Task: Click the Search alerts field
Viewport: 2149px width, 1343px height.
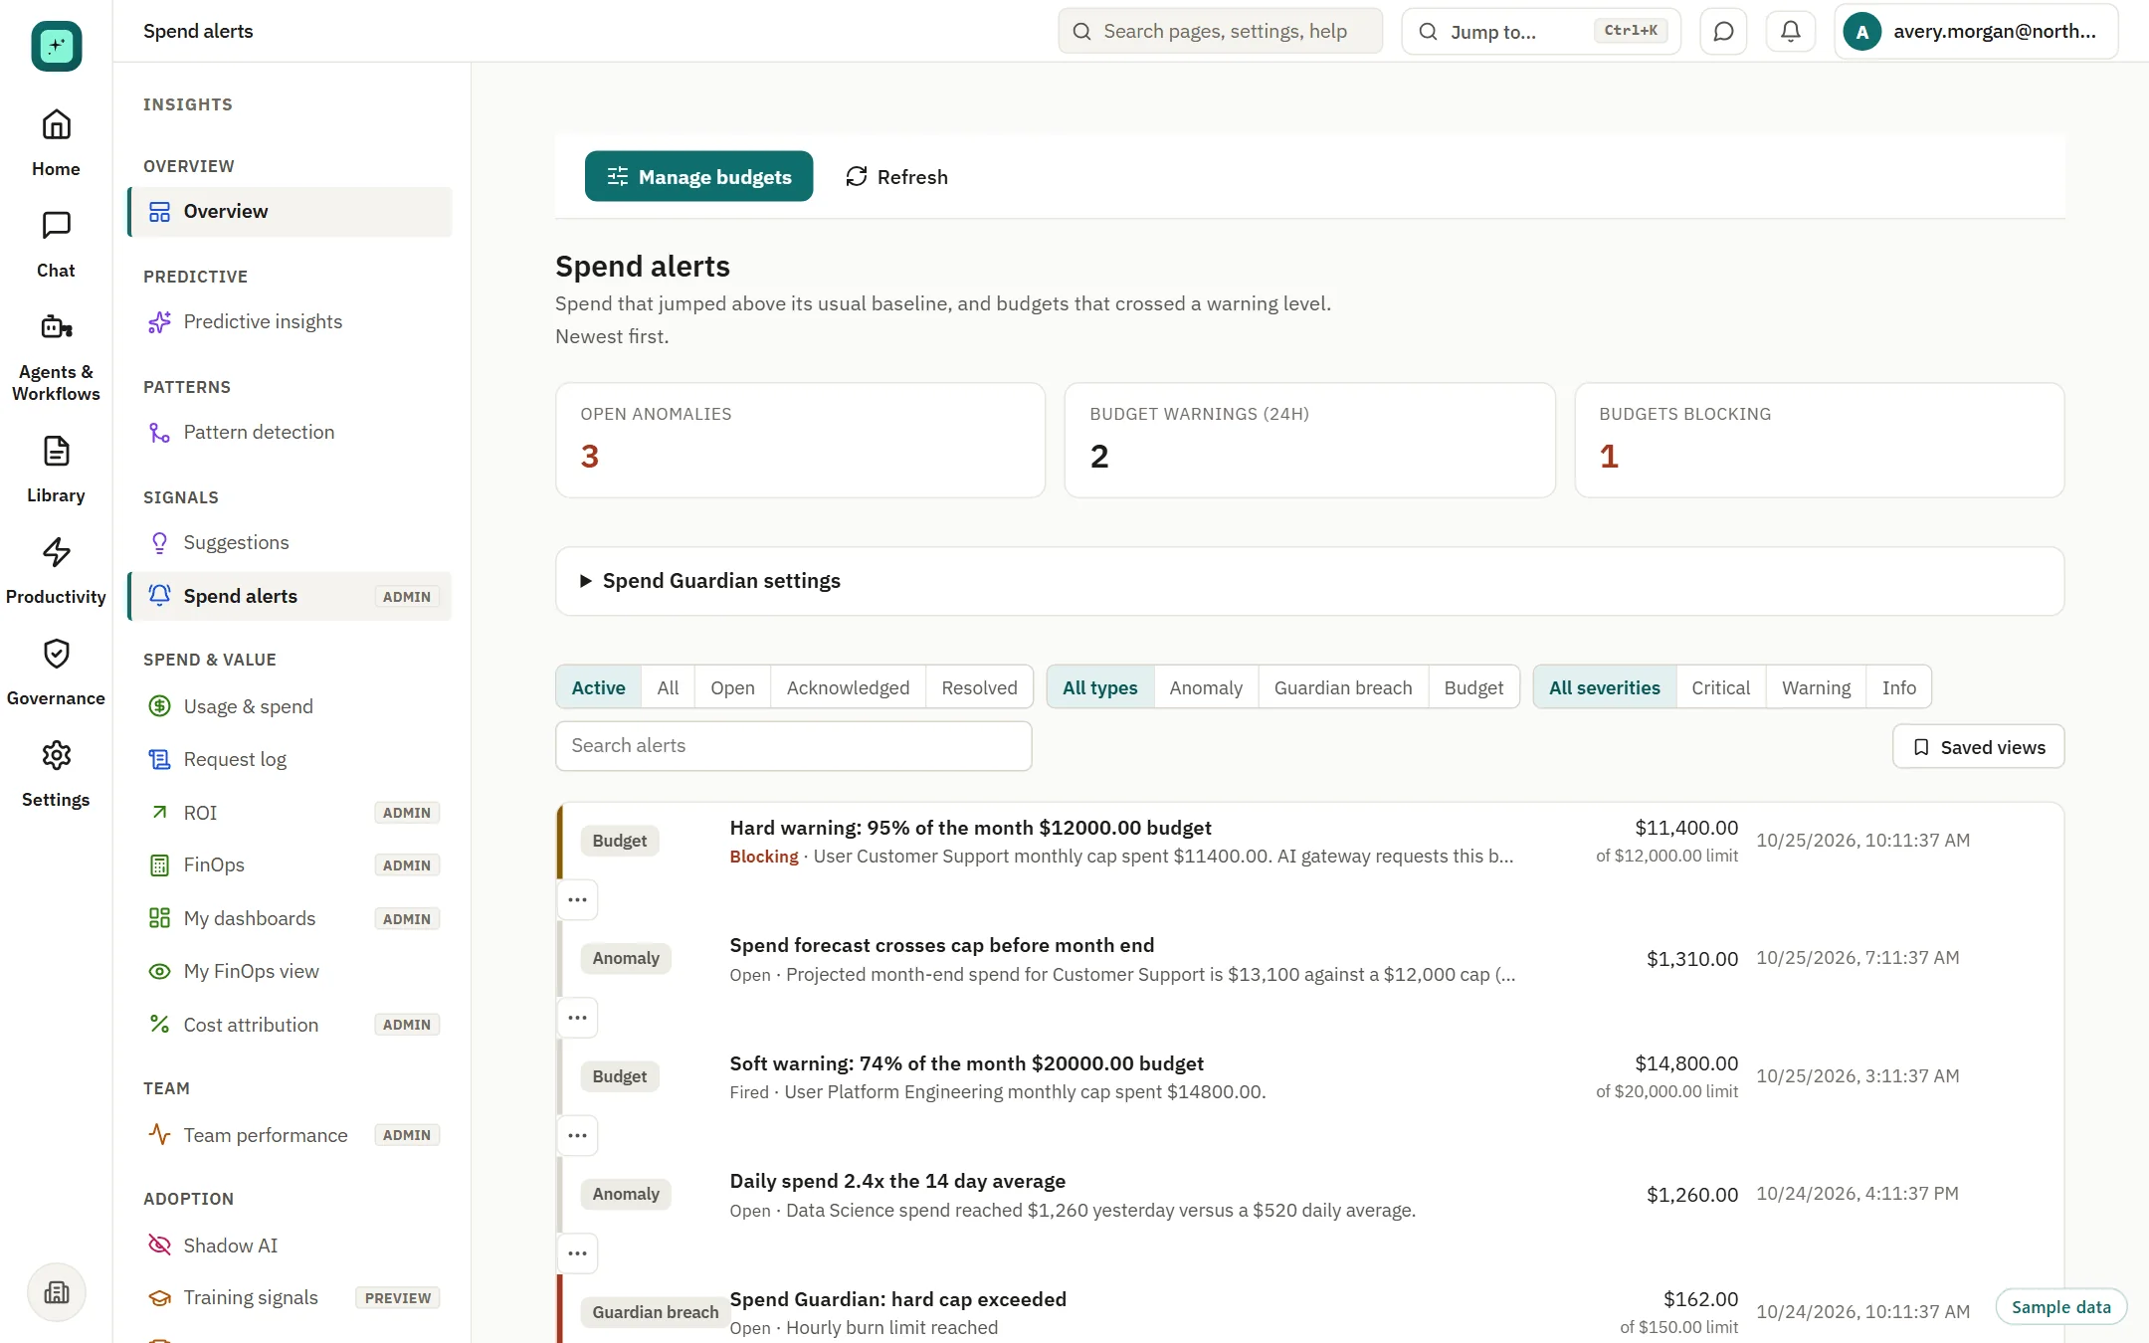Action: [793, 746]
